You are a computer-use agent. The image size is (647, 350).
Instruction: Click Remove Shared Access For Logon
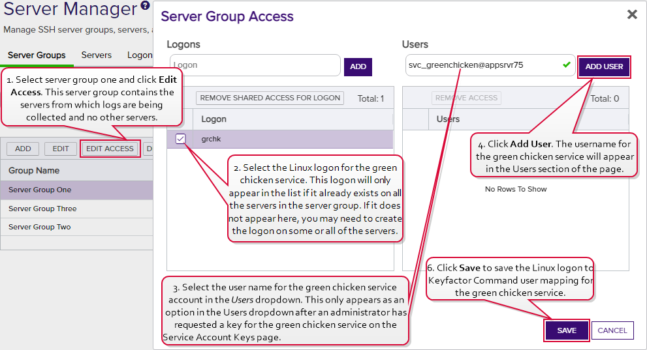[270, 98]
